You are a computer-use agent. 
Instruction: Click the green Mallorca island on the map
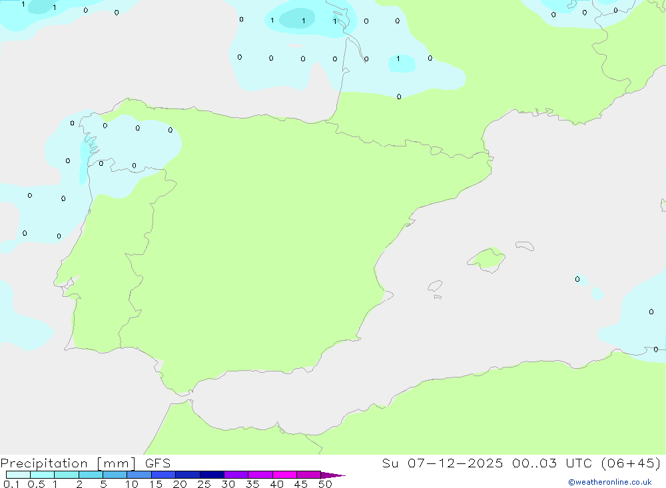[487, 259]
